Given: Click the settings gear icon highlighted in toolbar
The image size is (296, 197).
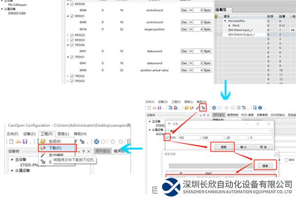Looking at the screenshot, I should point(203,107).
